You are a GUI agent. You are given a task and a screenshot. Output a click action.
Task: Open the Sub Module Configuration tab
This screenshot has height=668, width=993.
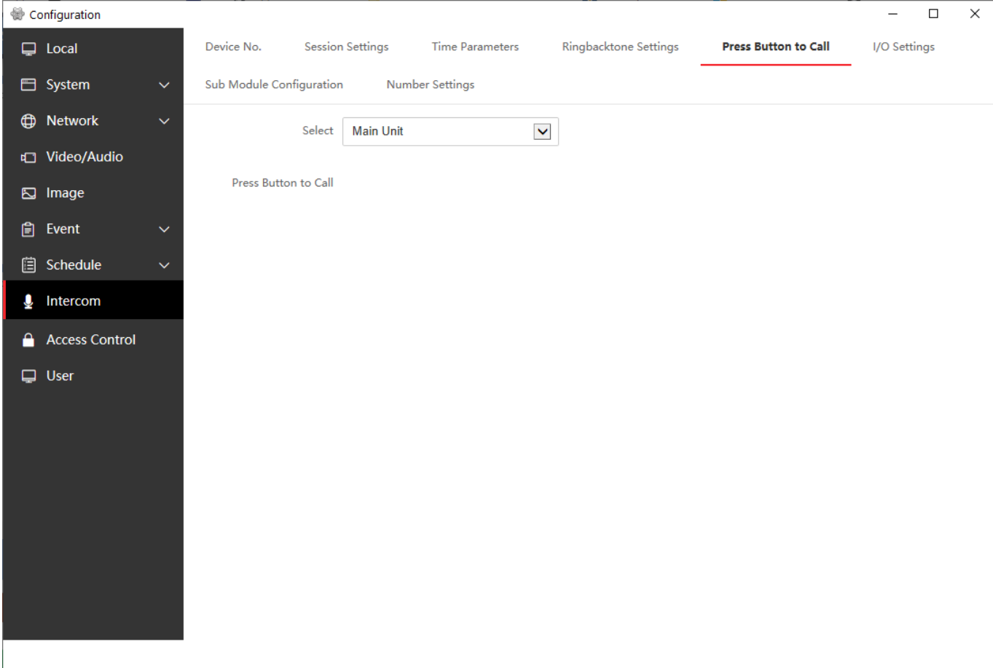coord(274,85)
